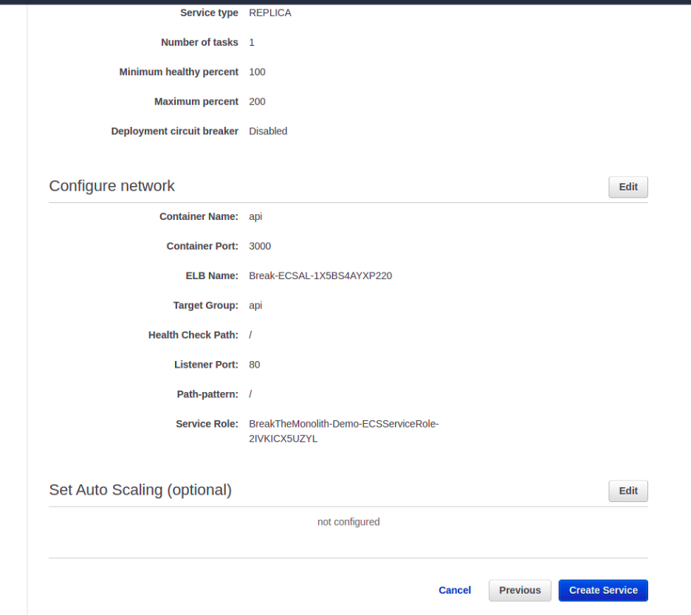Click the Path-pattern value

[x=250, y=394]
